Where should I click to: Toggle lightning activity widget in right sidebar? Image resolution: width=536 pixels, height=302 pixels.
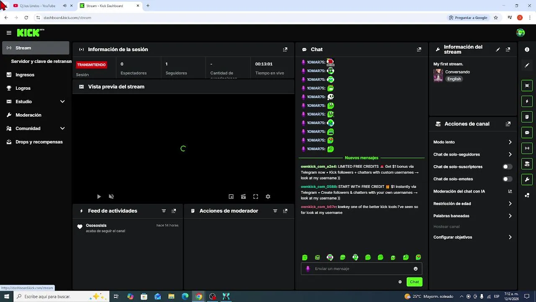point(527,101)
